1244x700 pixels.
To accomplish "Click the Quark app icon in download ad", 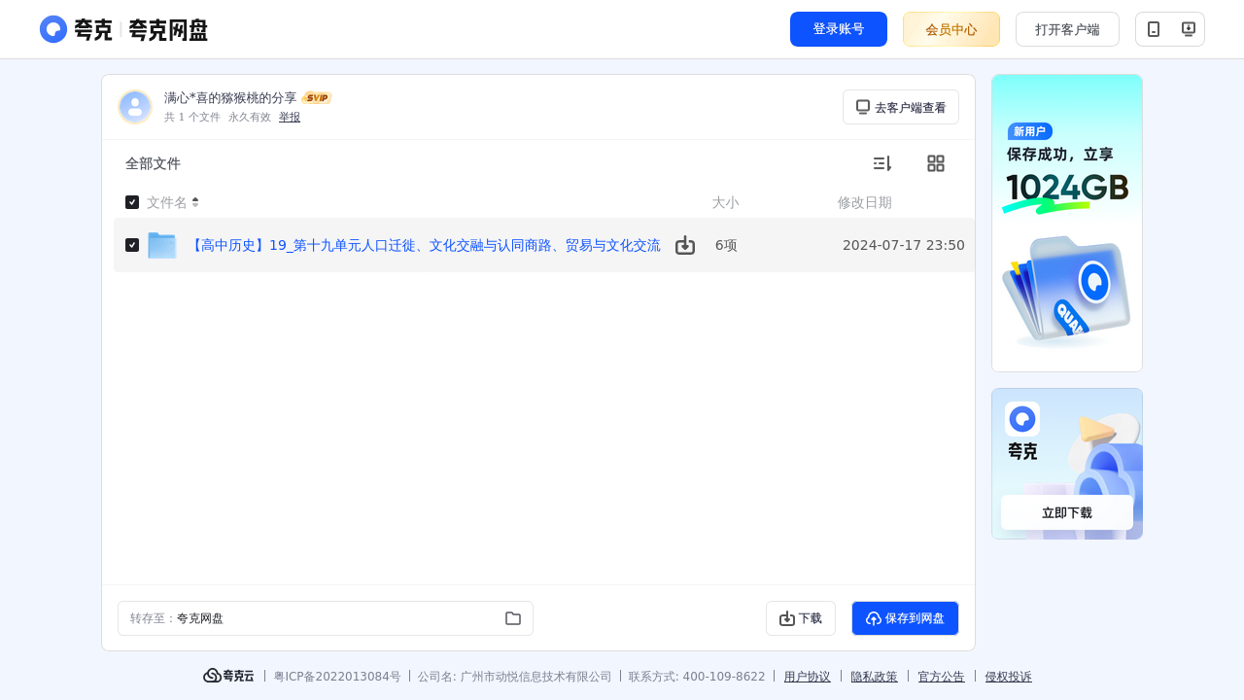I will point(1022,419).
